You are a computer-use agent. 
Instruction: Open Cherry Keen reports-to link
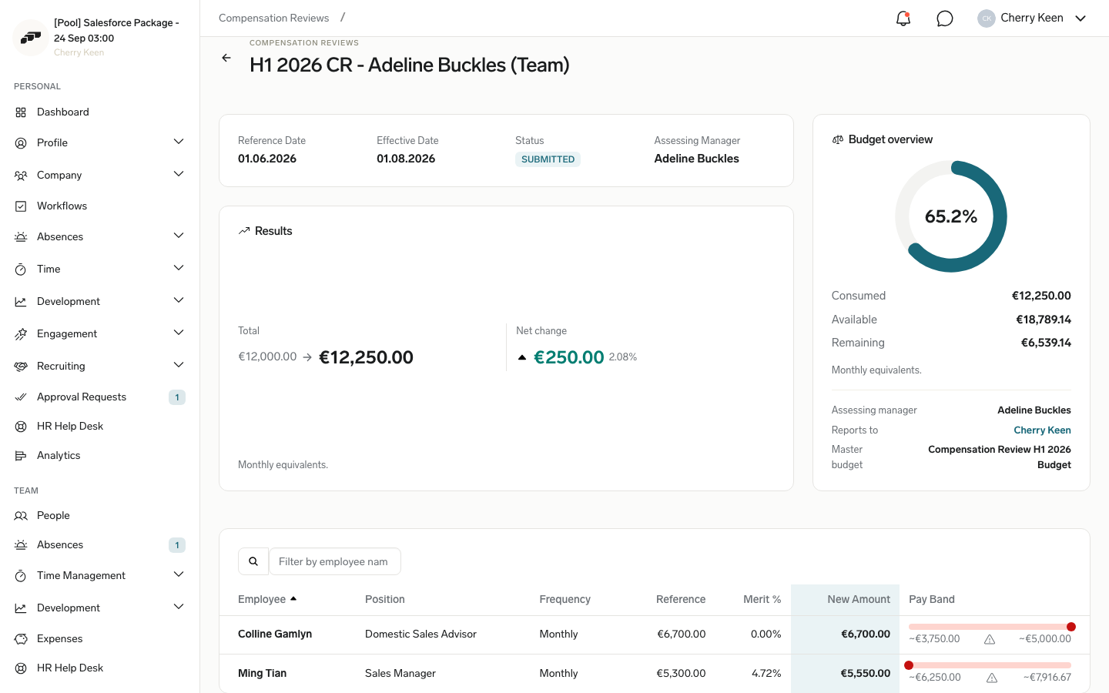1042,430
